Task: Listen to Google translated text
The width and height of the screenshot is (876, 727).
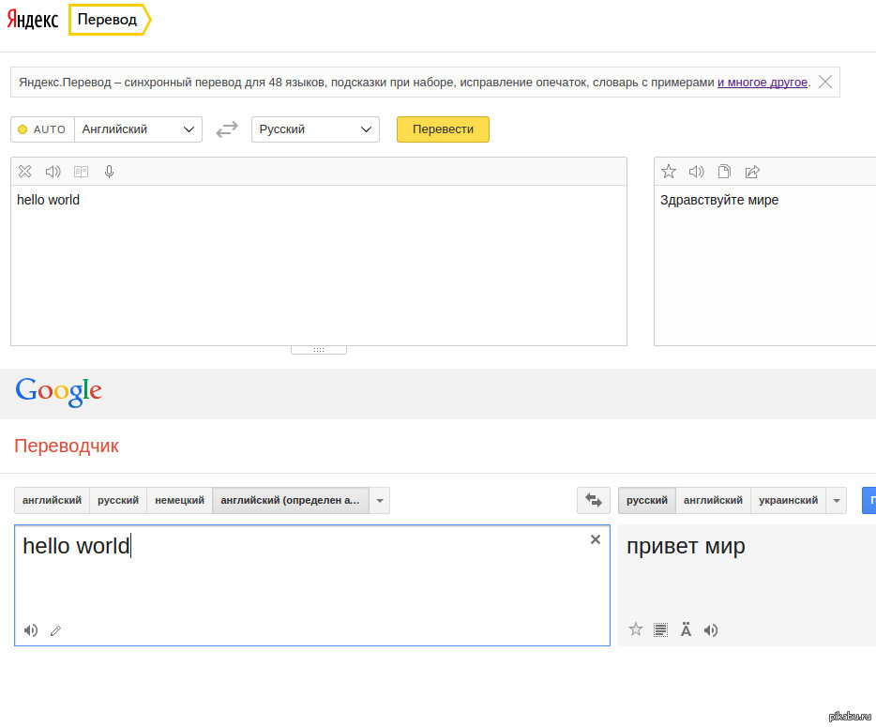Action: pyautogui.click(x=711, y=630)
